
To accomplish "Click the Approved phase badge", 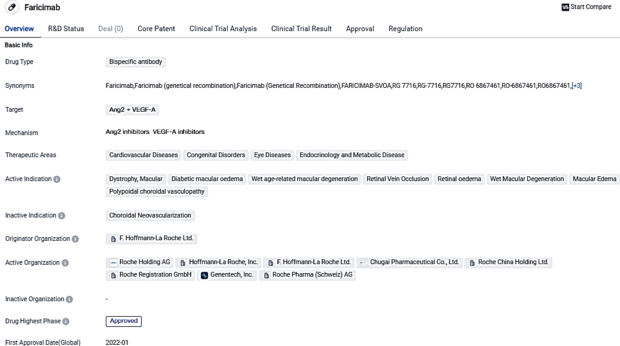I will click(124, 321).
